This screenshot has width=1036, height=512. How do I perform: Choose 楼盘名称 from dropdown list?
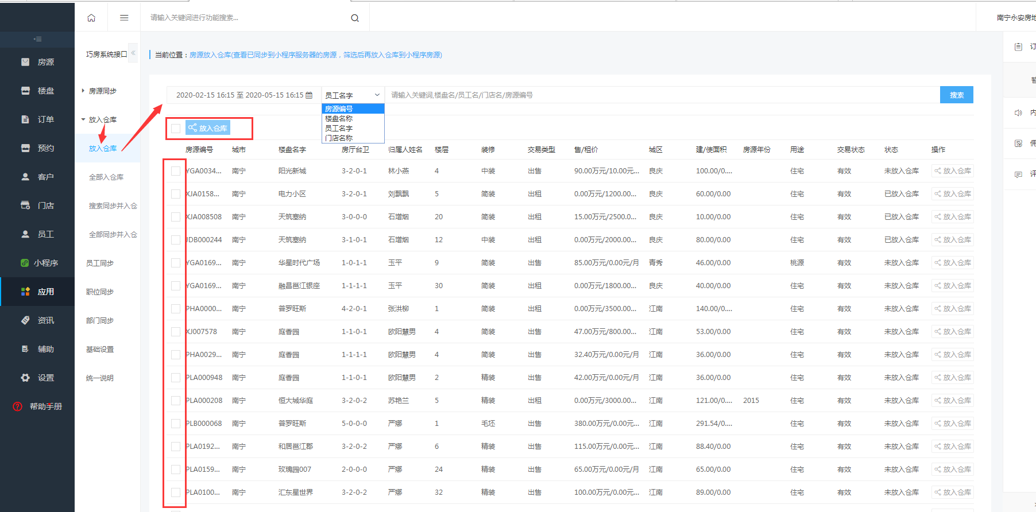[339, 119]
